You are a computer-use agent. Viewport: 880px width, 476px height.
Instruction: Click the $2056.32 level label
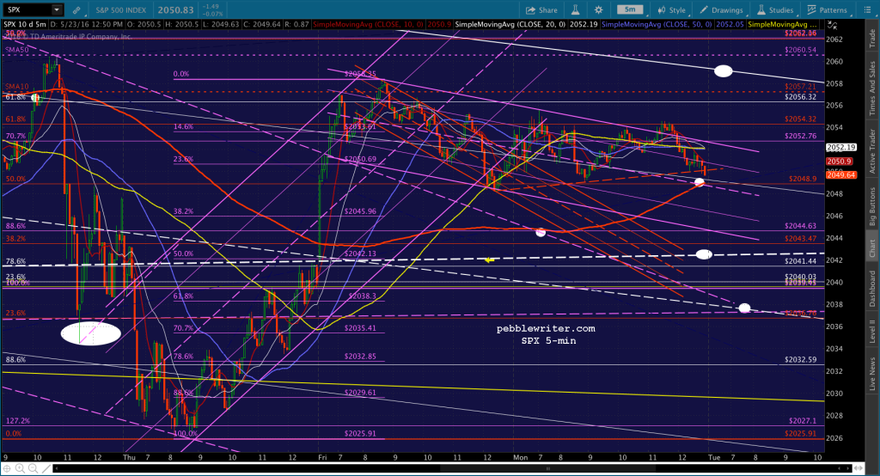click(x=801, y=97)
